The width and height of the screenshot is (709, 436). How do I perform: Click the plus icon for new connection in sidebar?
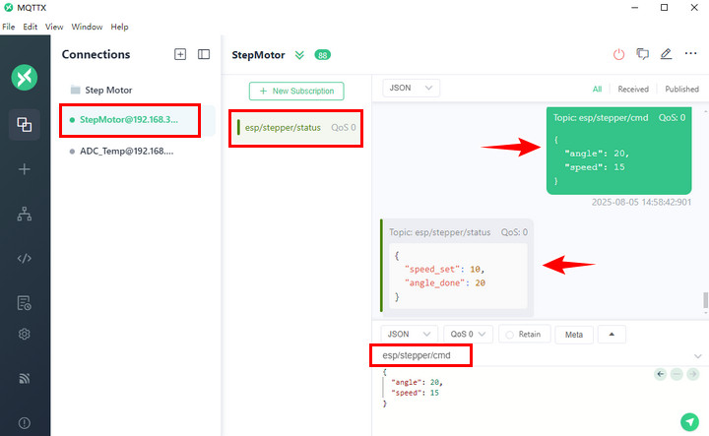tap(25, 169)
